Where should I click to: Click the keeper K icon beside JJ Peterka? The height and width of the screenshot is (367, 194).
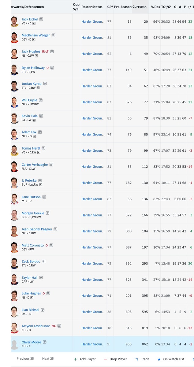(41, 185)
